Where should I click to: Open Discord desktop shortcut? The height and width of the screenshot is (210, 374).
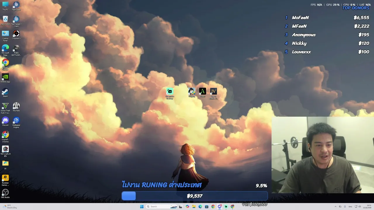5,121
